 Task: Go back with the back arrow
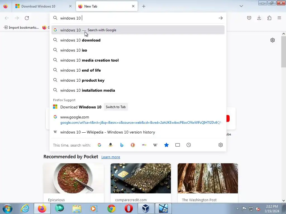pyautogui.click(x=7, y=18)
